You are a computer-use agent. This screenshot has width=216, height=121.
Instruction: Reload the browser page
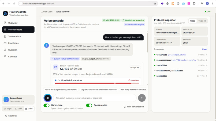(14, 3)
